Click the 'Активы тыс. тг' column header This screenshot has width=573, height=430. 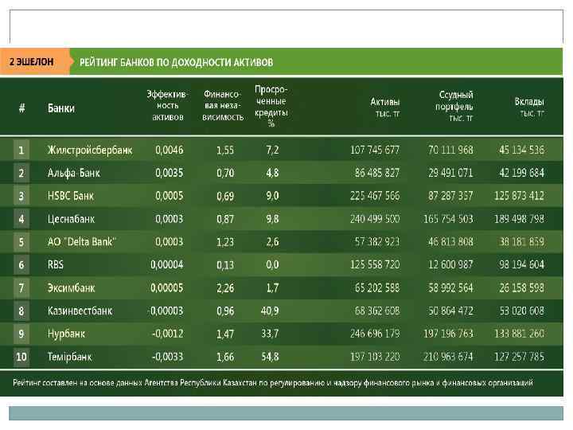[385, 107]
